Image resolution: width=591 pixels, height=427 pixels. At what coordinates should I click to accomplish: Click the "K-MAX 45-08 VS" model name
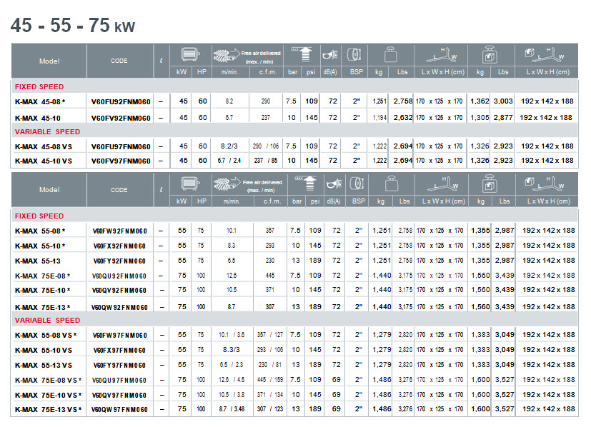click(44, 147)
